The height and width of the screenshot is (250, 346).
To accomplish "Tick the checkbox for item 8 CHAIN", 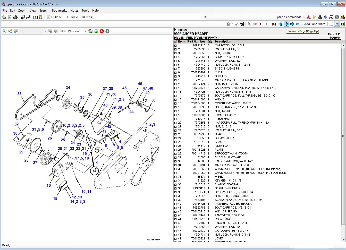I will 176,73.
